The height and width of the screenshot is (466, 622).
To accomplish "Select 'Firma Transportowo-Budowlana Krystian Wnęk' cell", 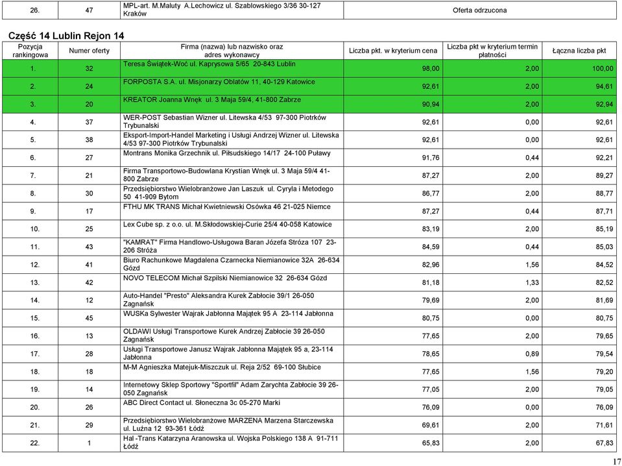I will [232, 175].
